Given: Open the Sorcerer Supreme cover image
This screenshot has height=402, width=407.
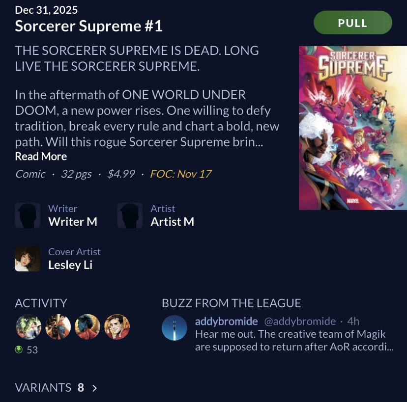Looking at the screenshot, I should tap(353, 128).
